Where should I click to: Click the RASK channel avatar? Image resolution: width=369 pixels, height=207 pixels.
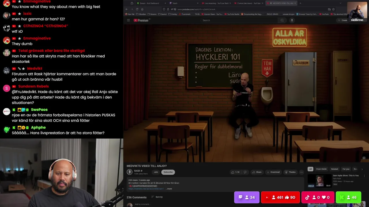pyautogui.click(x=130, y=172)
